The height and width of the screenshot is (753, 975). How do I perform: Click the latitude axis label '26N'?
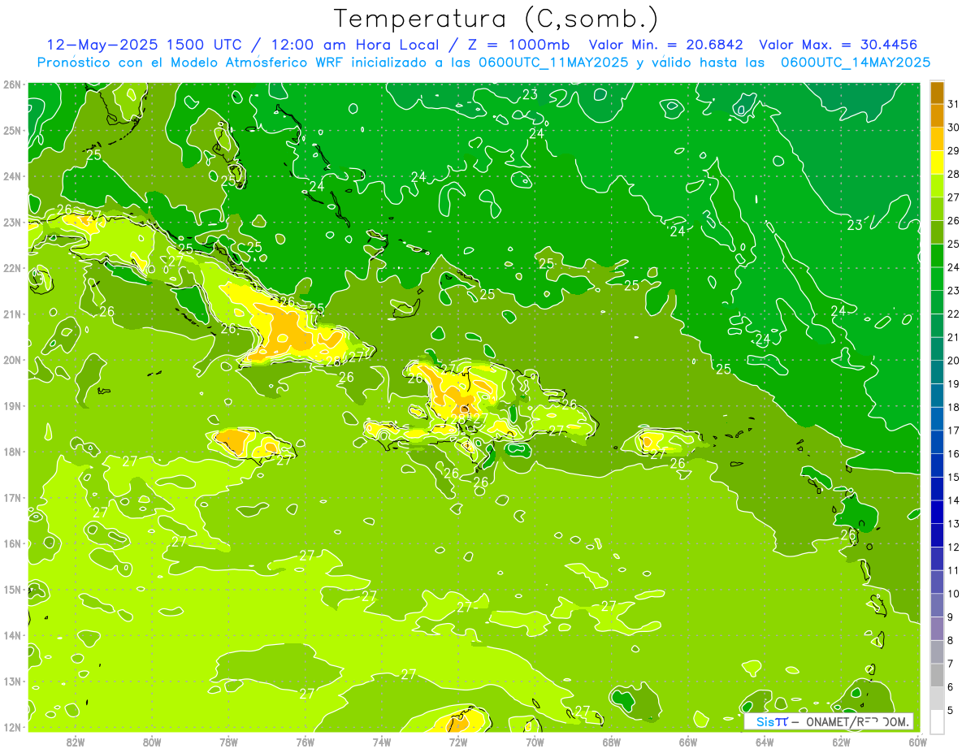[12, 84]
